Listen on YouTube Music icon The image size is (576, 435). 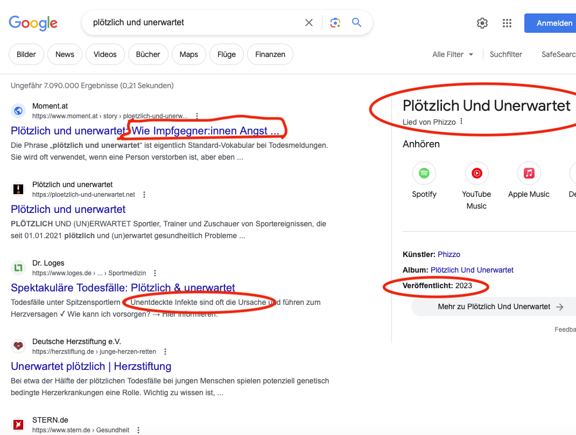coord(476,173)
